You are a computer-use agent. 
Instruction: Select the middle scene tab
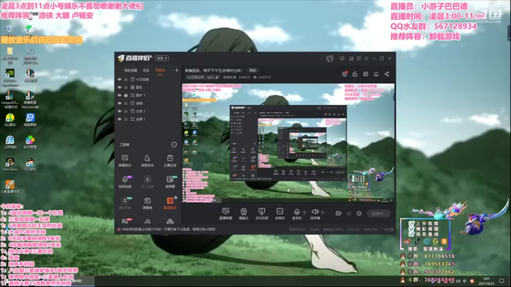pos(146,70)
